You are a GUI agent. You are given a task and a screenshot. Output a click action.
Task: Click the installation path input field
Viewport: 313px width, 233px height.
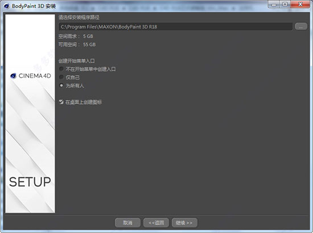[x=175, y=27]
